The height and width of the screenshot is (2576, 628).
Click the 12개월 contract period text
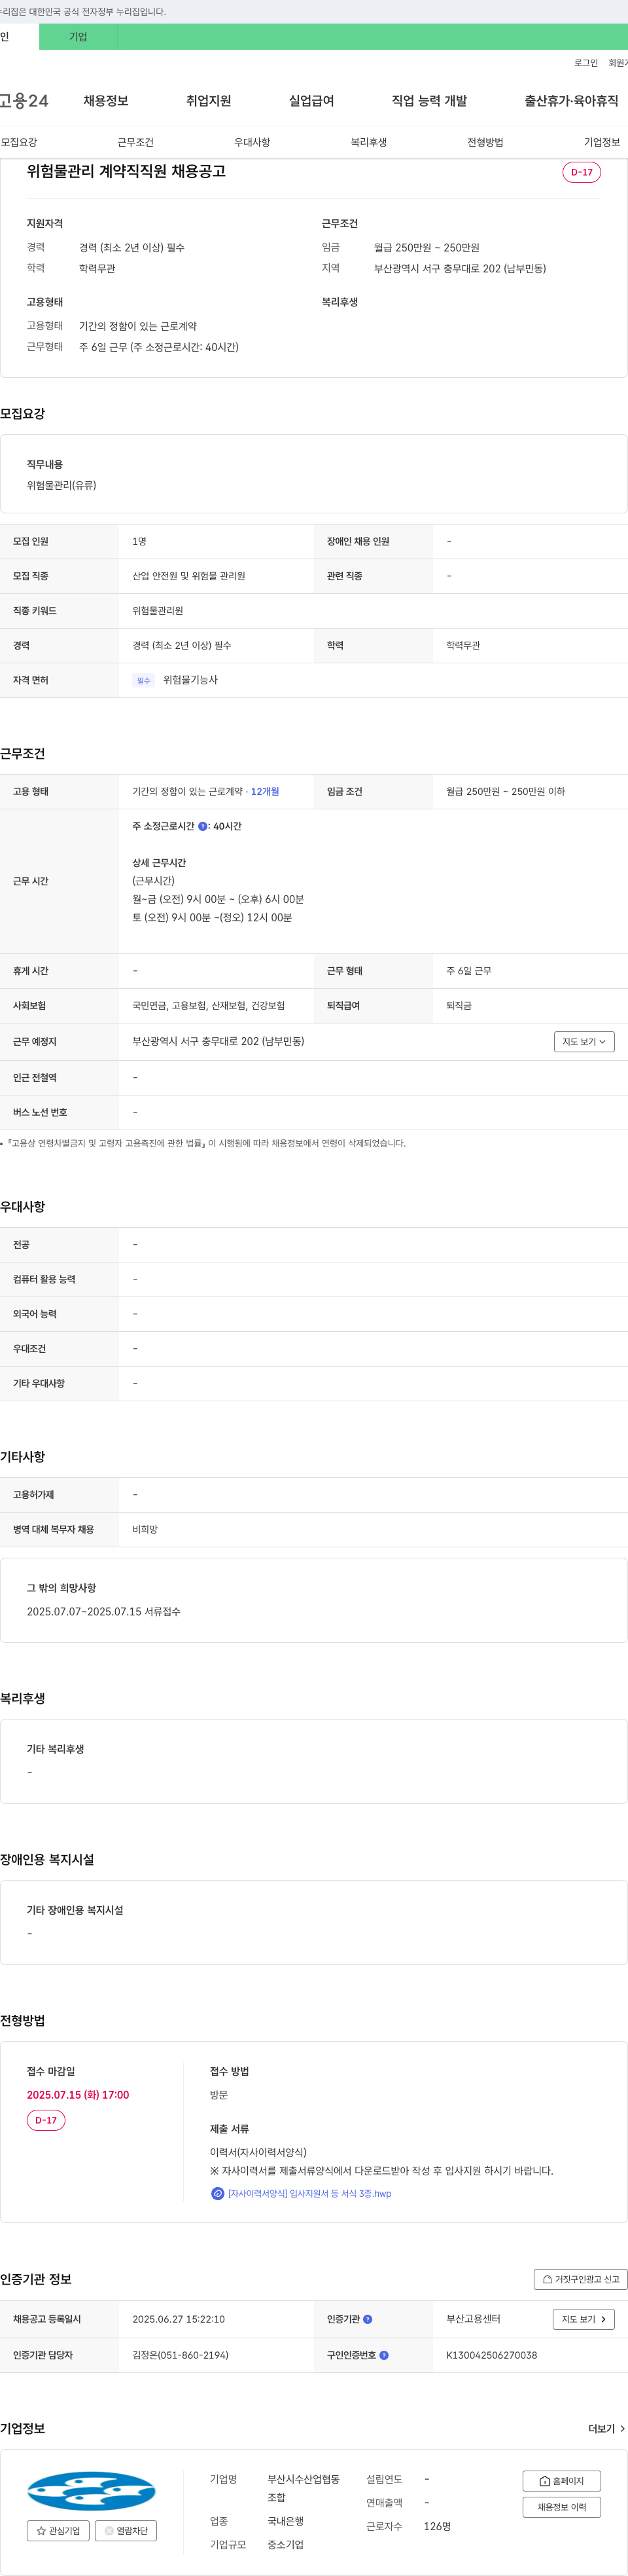click(264, 792)
